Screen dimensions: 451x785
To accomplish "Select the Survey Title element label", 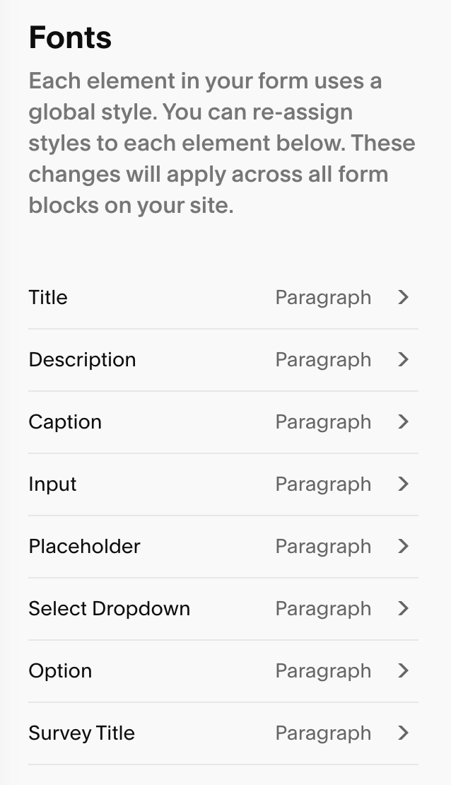I will tap(81, 733).
